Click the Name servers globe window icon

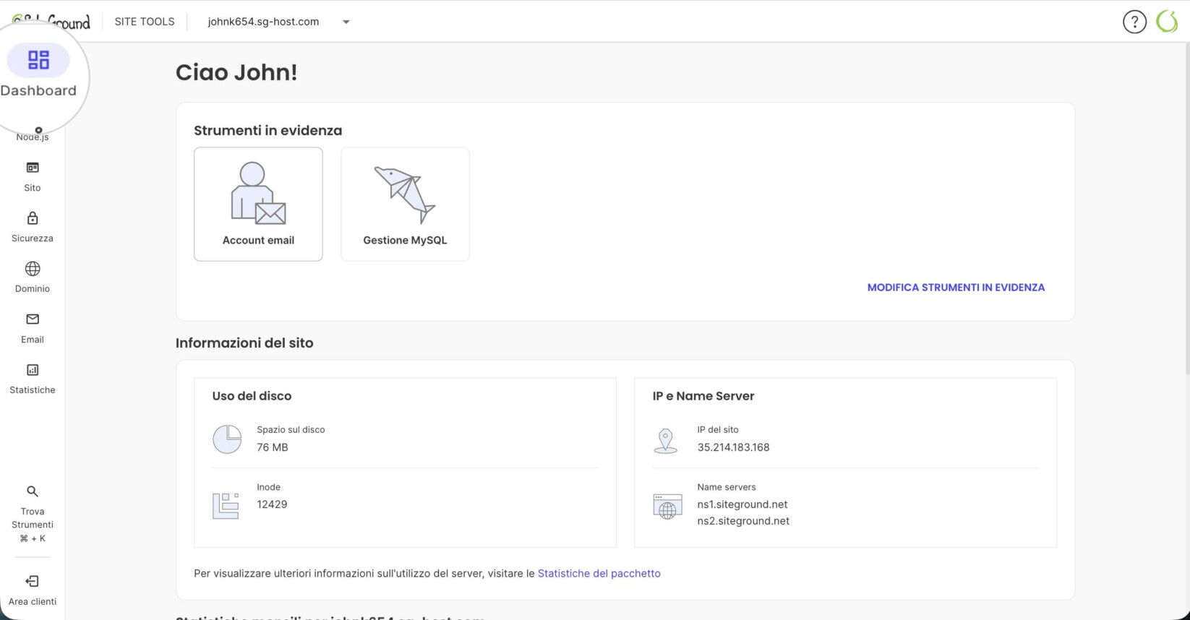pyautogui.click(x=667, y=507)
